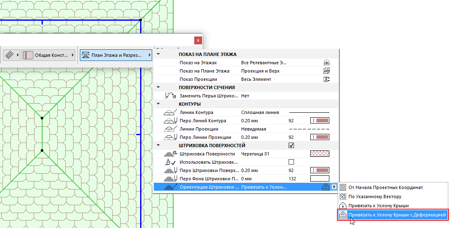Click the Штриховка Поверхности row icon
This screenshot has height=228, width=452.
point(170,154)
